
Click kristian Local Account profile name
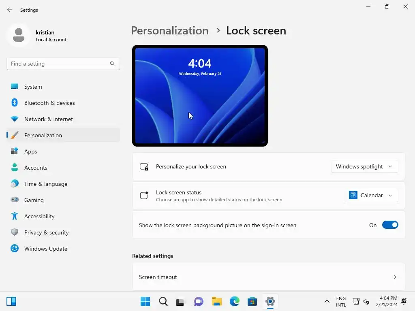point(51,36)
